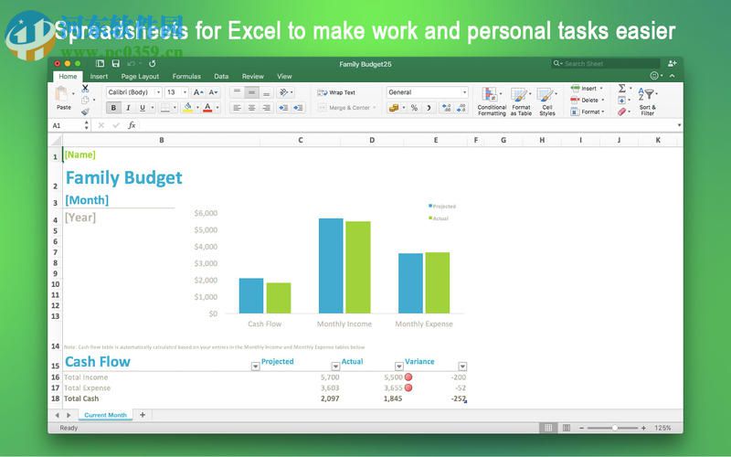Open Conditional Formatting menu
The height and width of the screenshot is (457, 731).
click(492, 101)
